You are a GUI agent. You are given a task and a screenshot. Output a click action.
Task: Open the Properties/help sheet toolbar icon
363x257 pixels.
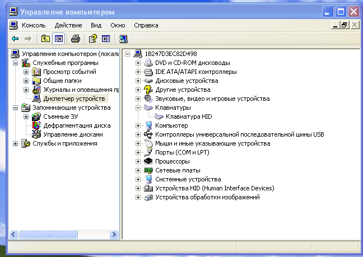[x=93, y=39]
